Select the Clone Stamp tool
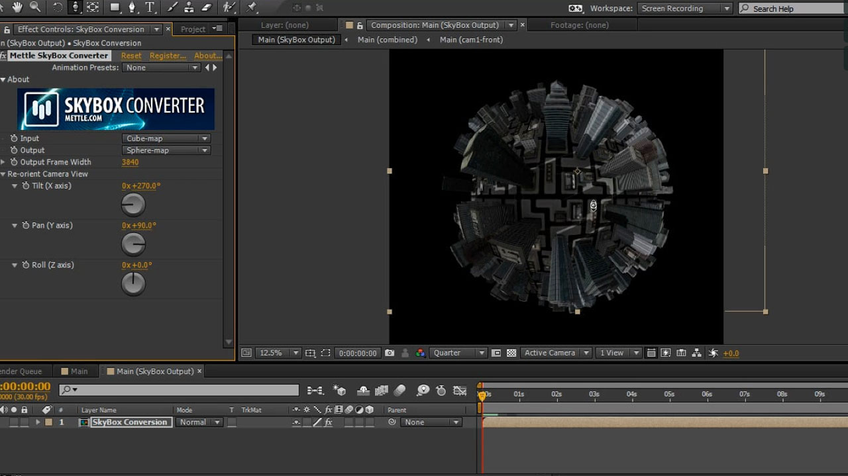848x476 pixels. [x=189, y=7]
